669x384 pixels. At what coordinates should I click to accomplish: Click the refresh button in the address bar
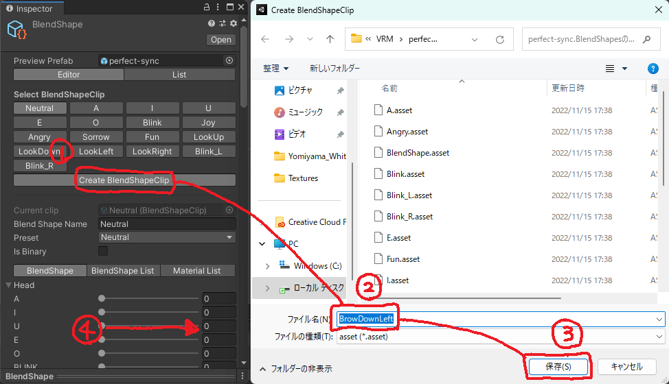point(499,39)
